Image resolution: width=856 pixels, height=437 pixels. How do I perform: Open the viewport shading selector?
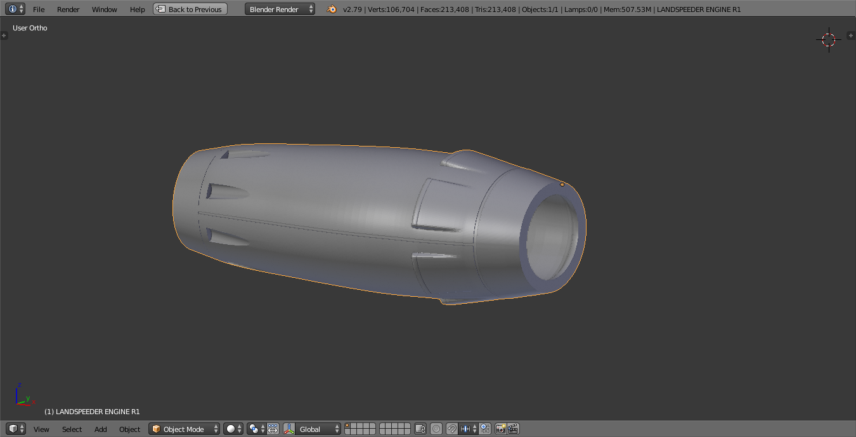[x=233, y=429]
